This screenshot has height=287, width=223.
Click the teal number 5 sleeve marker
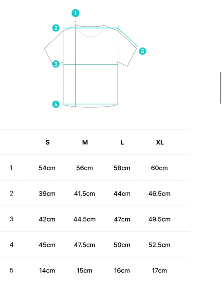(142, 51)
